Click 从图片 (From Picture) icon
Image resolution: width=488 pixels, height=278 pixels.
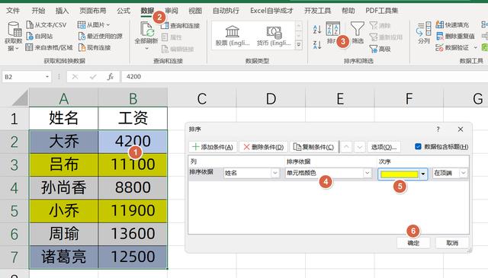point(82,25)
